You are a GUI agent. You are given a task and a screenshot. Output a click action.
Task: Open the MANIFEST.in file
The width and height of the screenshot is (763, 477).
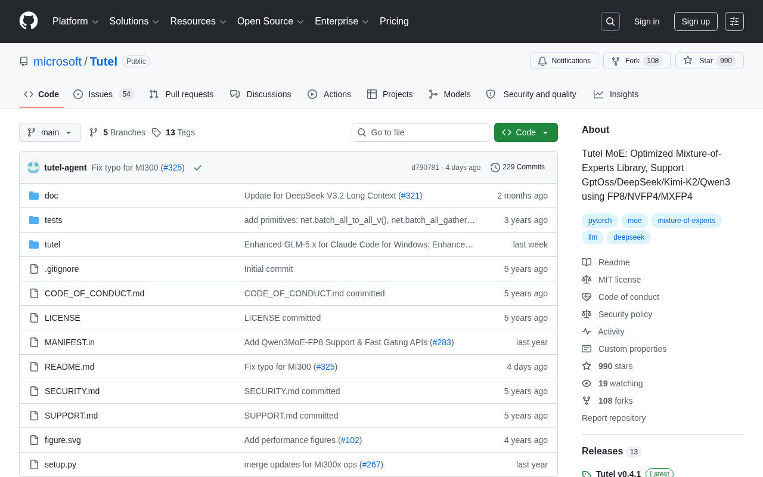(x=70, y=342)
